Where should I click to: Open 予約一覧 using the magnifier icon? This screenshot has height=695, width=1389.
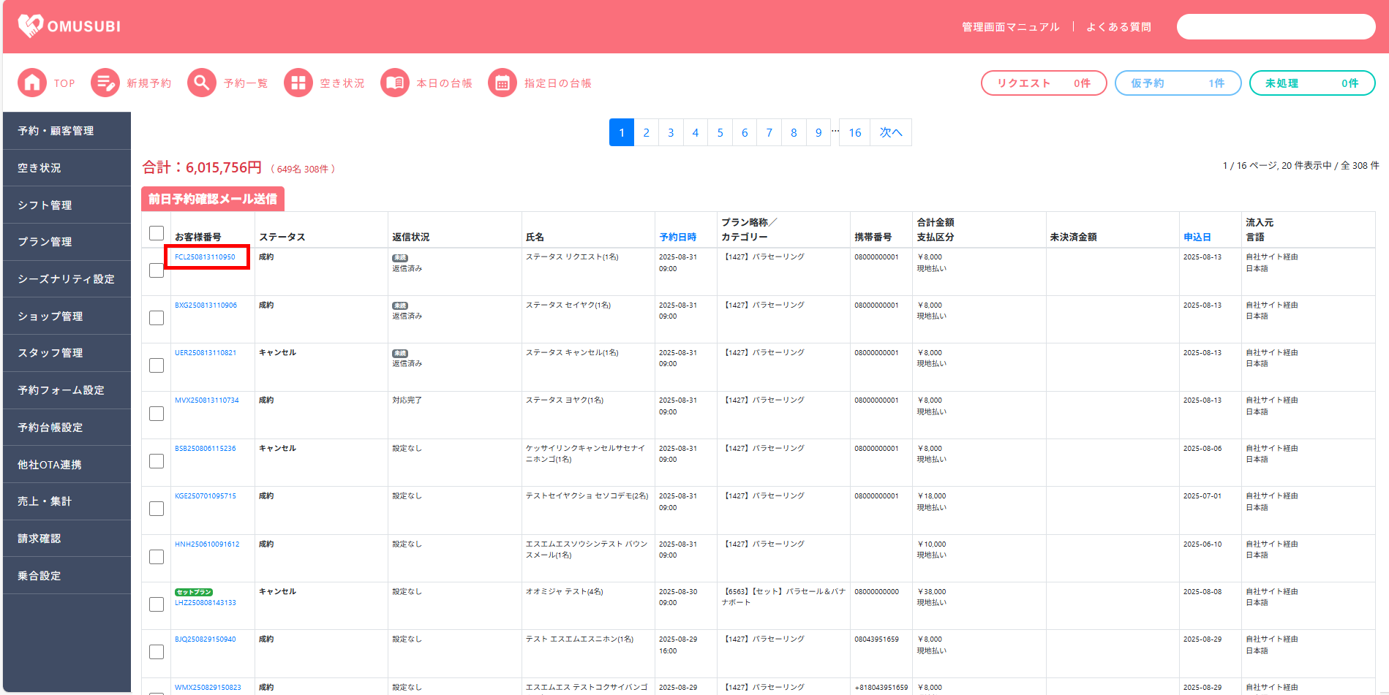click(202, 83)
